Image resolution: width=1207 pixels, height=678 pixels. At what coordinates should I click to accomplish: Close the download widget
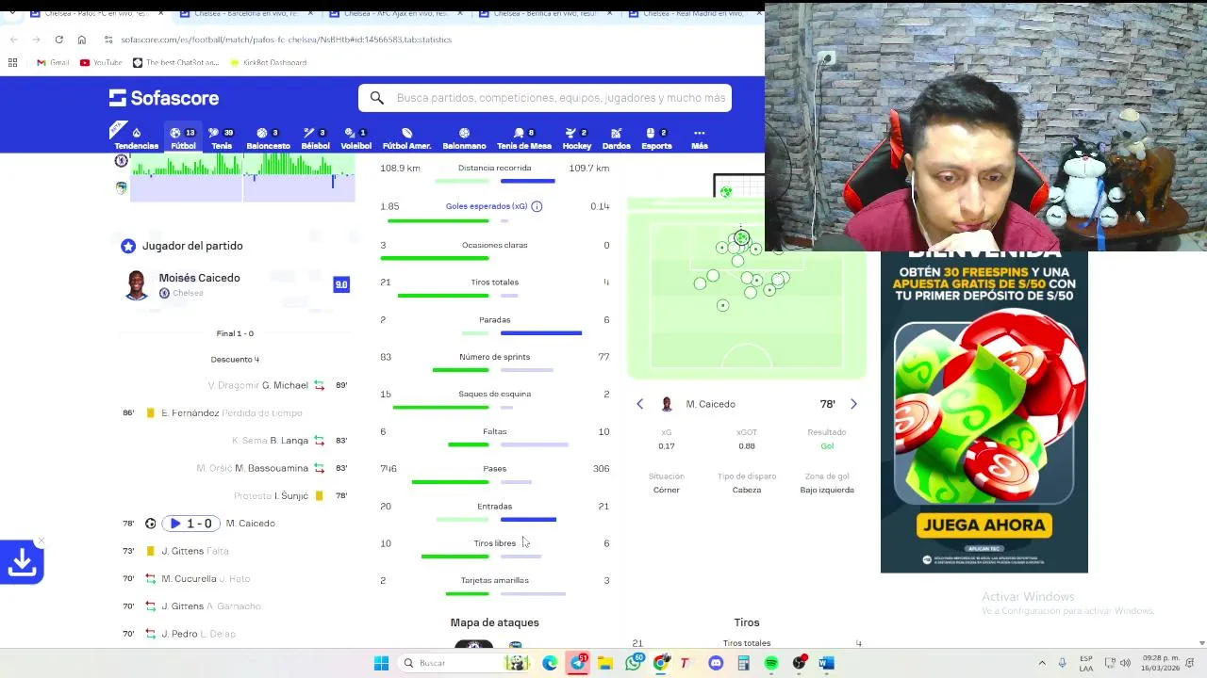(41, 541)
